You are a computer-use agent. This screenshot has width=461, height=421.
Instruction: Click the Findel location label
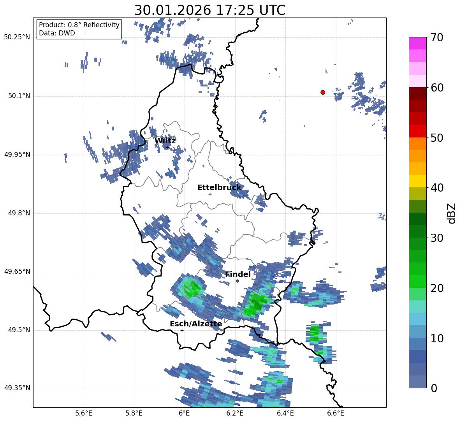pos(238,274)
